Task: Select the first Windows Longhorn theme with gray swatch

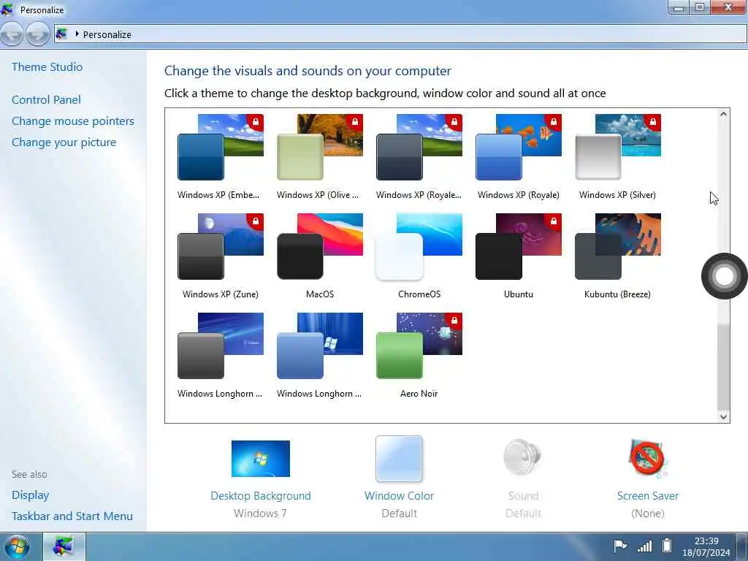Action: point(221,346)
